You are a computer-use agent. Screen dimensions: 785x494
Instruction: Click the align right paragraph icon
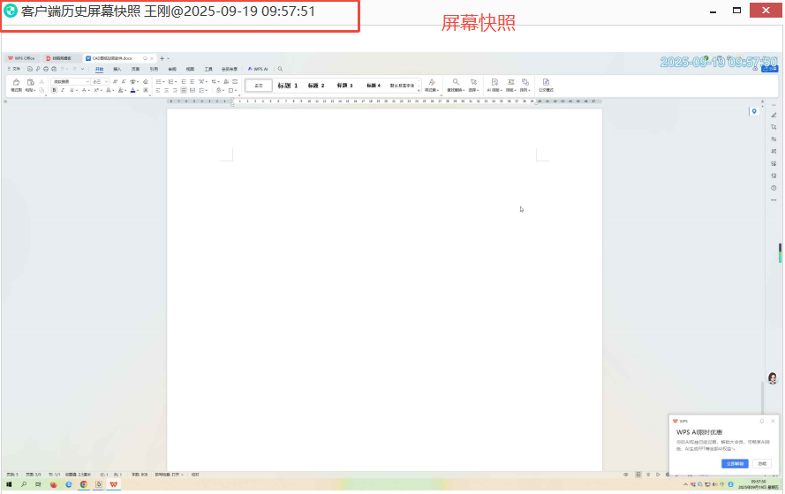point(175,91)
